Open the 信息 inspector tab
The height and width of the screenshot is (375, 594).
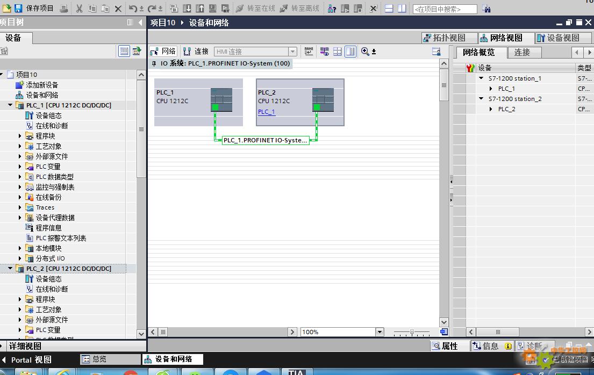click(492, 346)
